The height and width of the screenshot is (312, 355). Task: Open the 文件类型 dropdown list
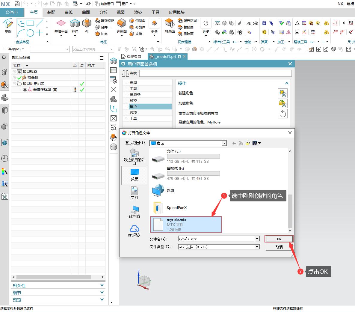(x=257, y=247)
